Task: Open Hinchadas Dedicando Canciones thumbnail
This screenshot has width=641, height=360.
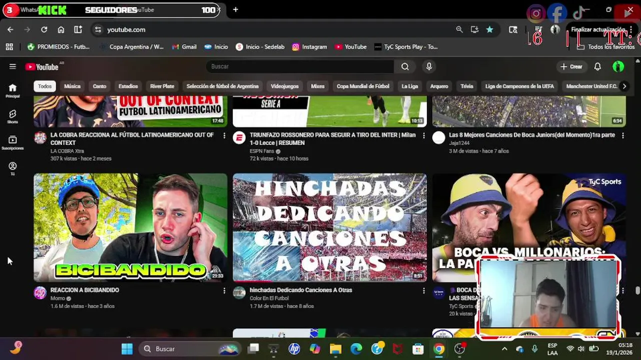Action: (330, 227)
